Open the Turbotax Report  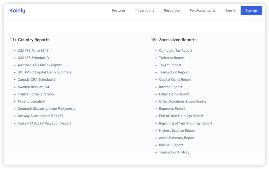click(172, 57)
